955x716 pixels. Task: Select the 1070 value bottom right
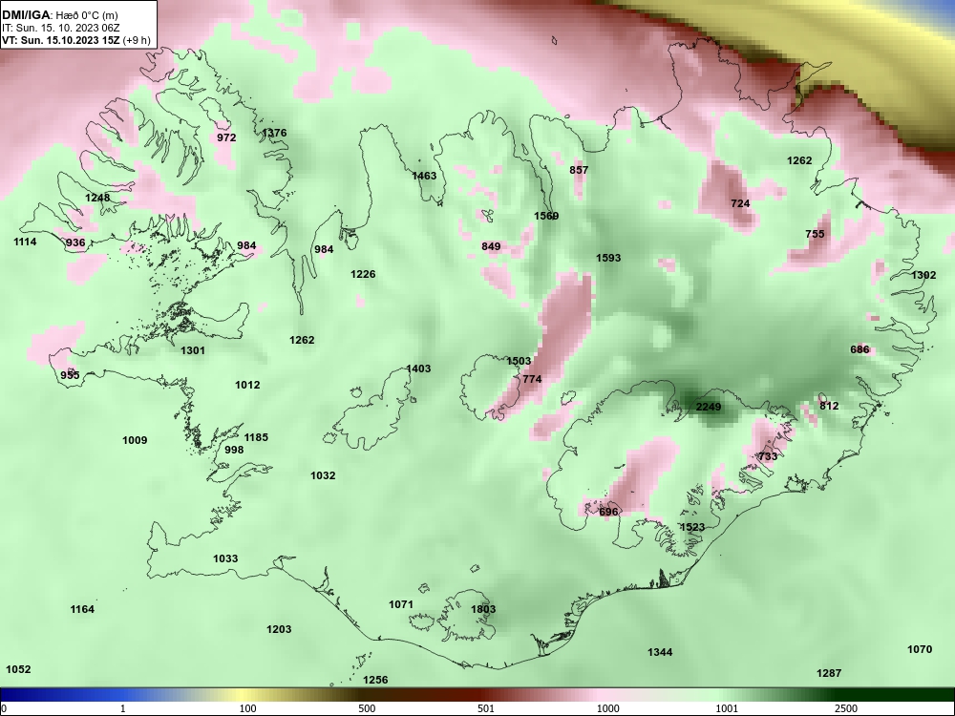point(920,649)
